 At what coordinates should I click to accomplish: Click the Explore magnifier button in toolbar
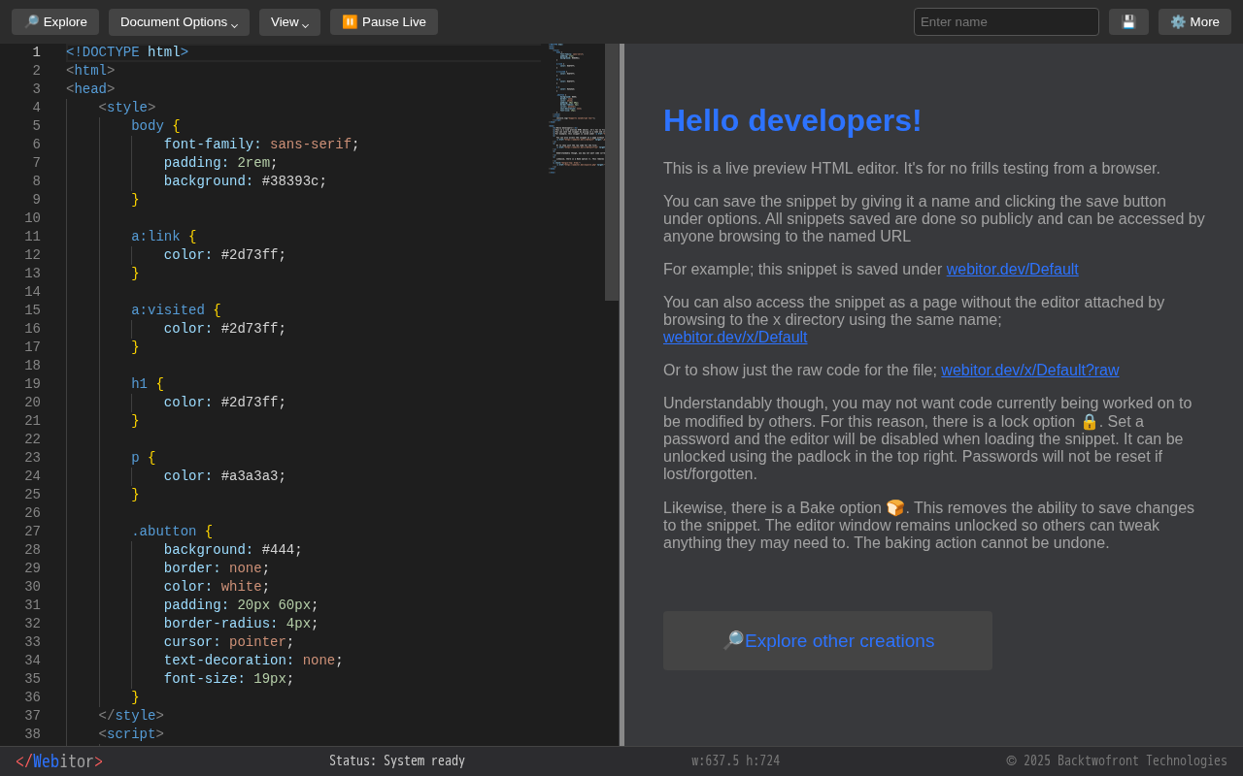(x=55, y=22)
